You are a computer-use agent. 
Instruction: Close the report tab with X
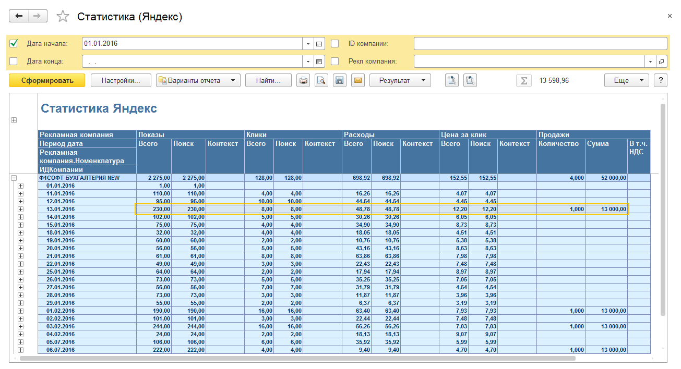pos(670,16)
